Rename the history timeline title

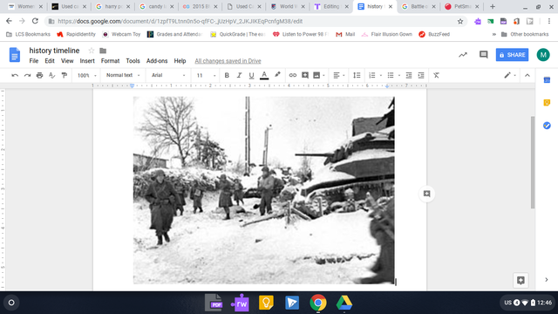(54, 51)
